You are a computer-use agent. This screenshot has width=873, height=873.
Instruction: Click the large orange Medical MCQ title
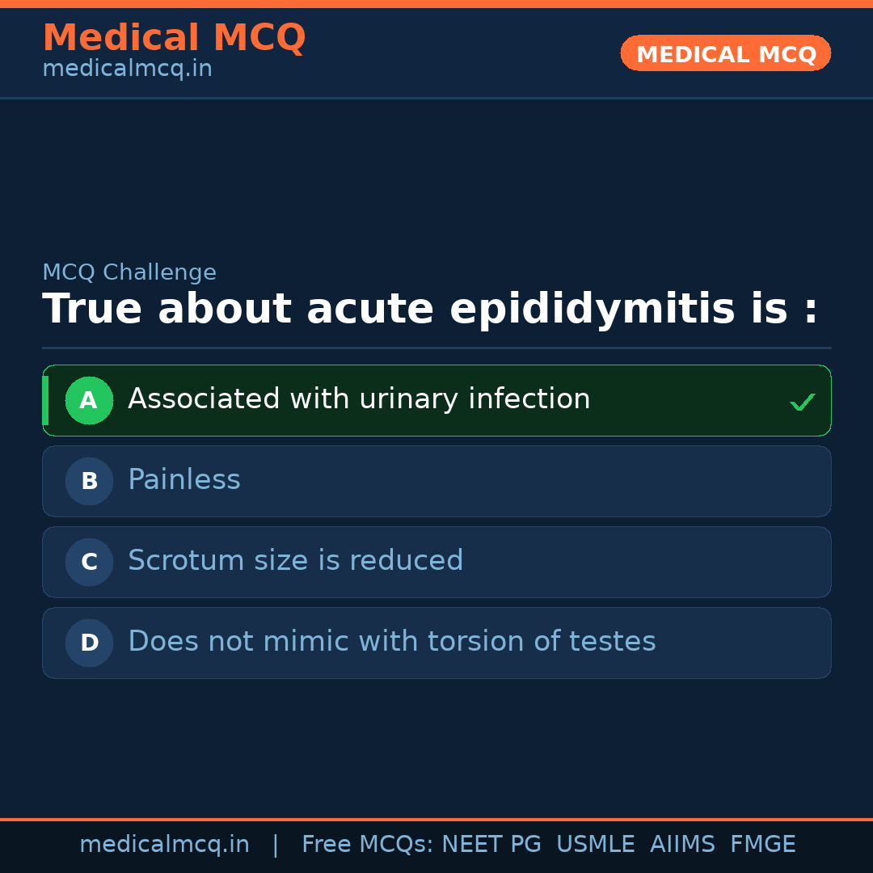(174, 38)
